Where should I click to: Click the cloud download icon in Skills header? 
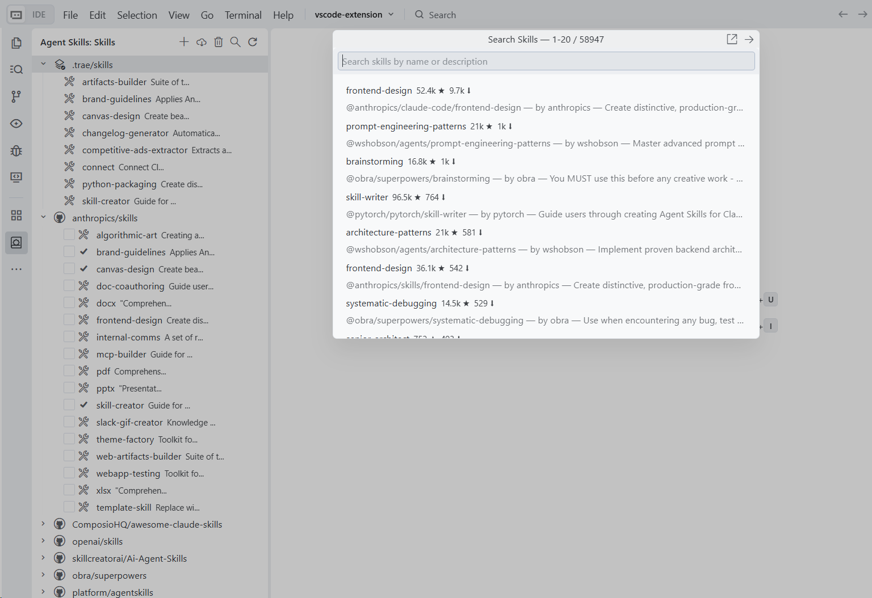202,42
